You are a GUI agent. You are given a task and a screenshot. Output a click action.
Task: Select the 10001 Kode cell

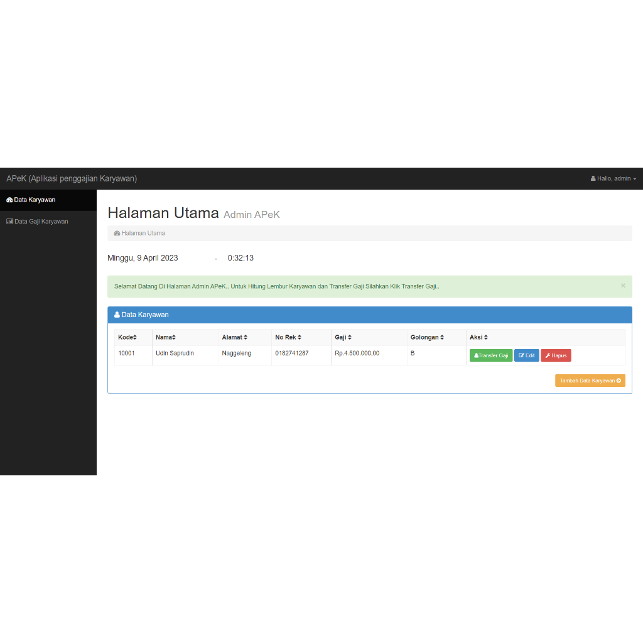point(126,354)
